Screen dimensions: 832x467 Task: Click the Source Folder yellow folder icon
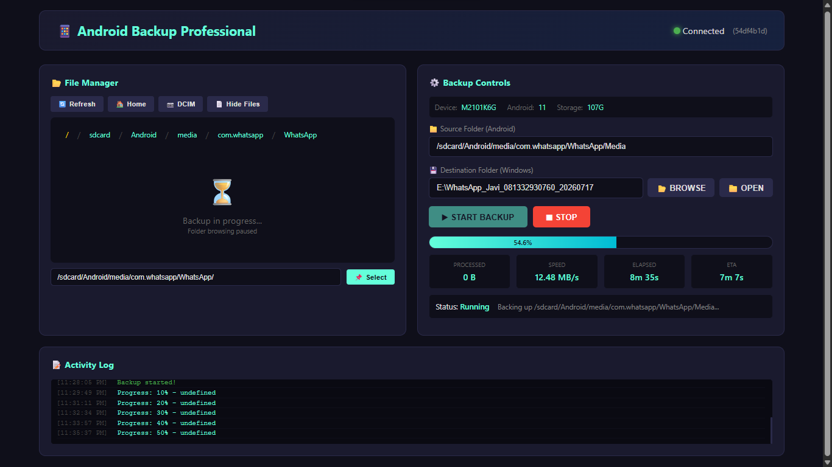(433, 129)
